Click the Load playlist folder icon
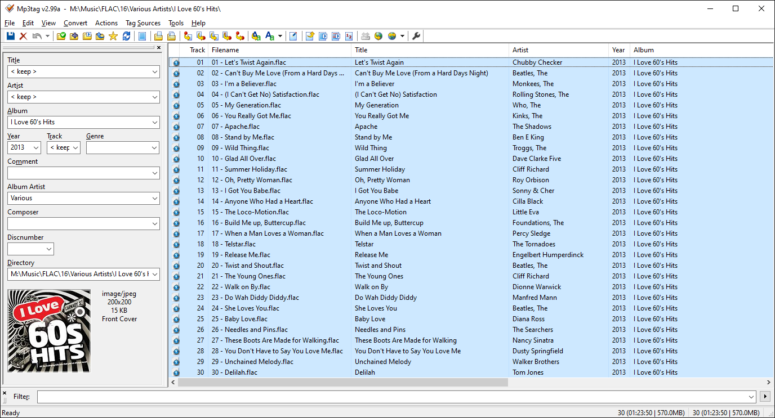The image size is (775, 418). (x=87, y=36)
